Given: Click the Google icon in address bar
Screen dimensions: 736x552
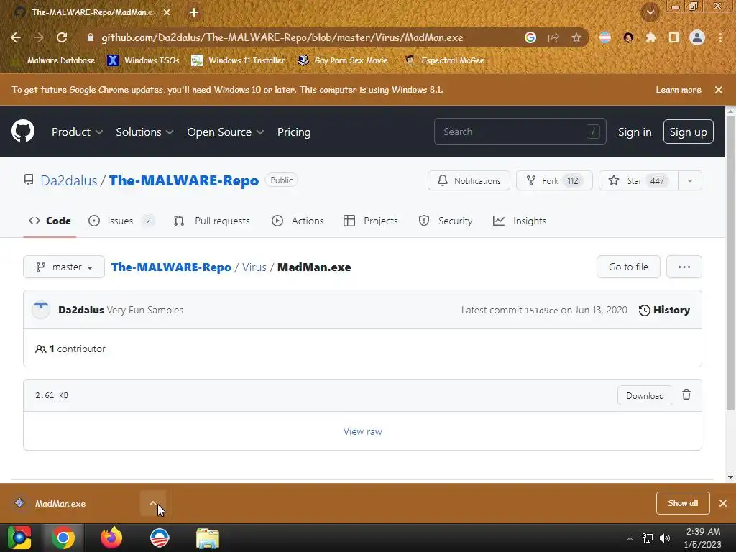Looking at the screenshot, I should 530,37.
